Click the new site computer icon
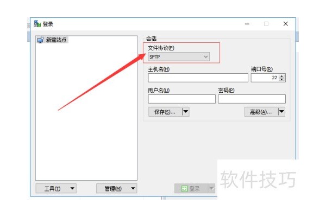326x217 pixels. click(41, 40)
